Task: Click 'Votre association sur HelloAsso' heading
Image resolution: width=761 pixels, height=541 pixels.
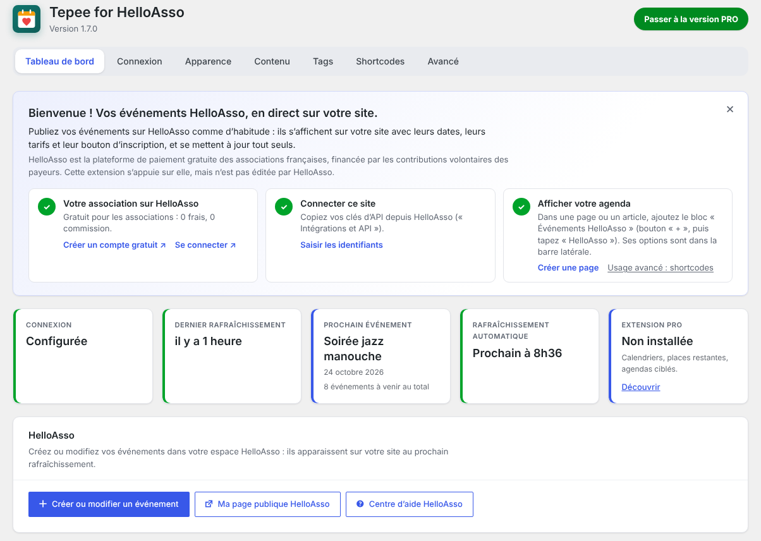Action: pyautogui.click(x=131, y=204)
